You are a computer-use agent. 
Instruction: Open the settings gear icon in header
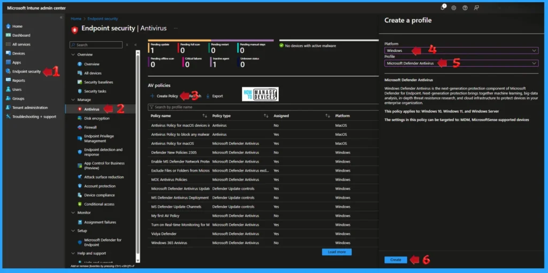(454, 7)
